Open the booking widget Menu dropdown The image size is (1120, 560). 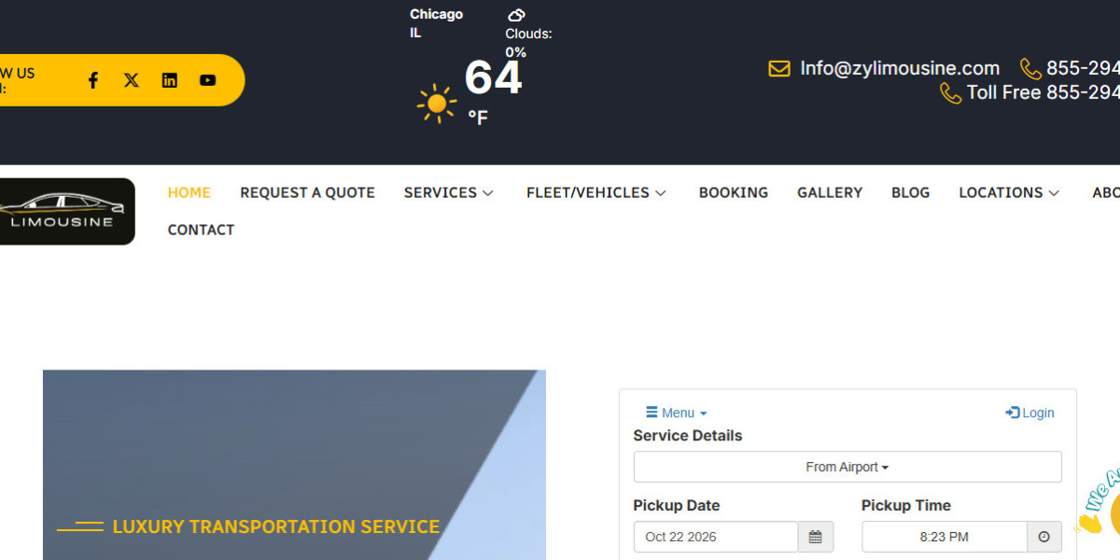pyautogui.click(x=677, y=413)
